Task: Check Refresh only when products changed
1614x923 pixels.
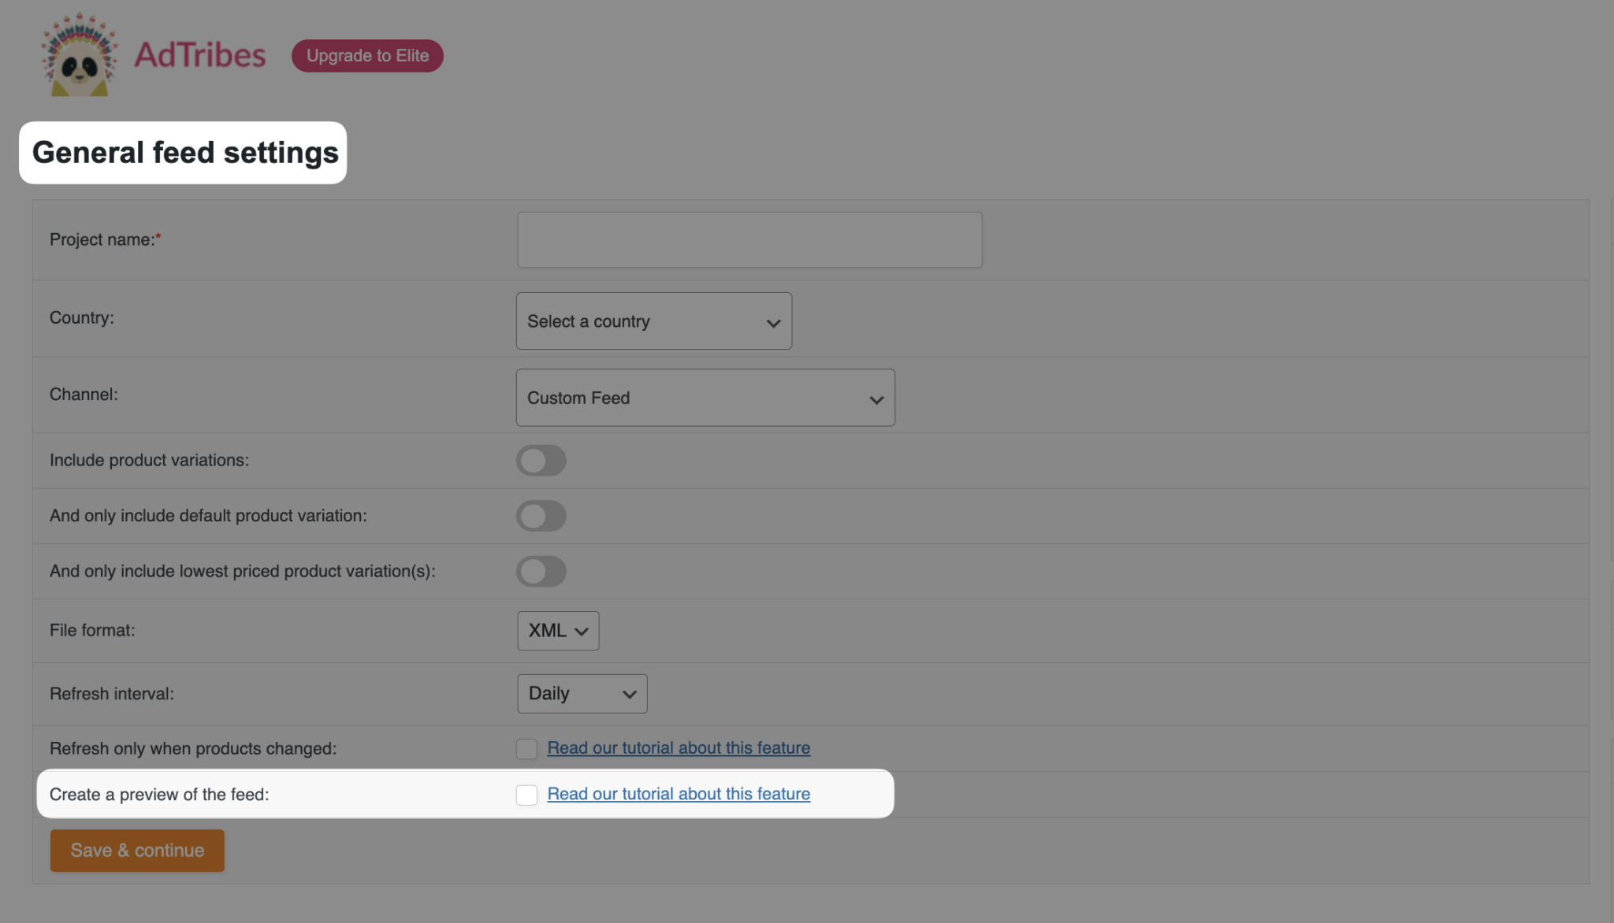Action: [526, 748]
